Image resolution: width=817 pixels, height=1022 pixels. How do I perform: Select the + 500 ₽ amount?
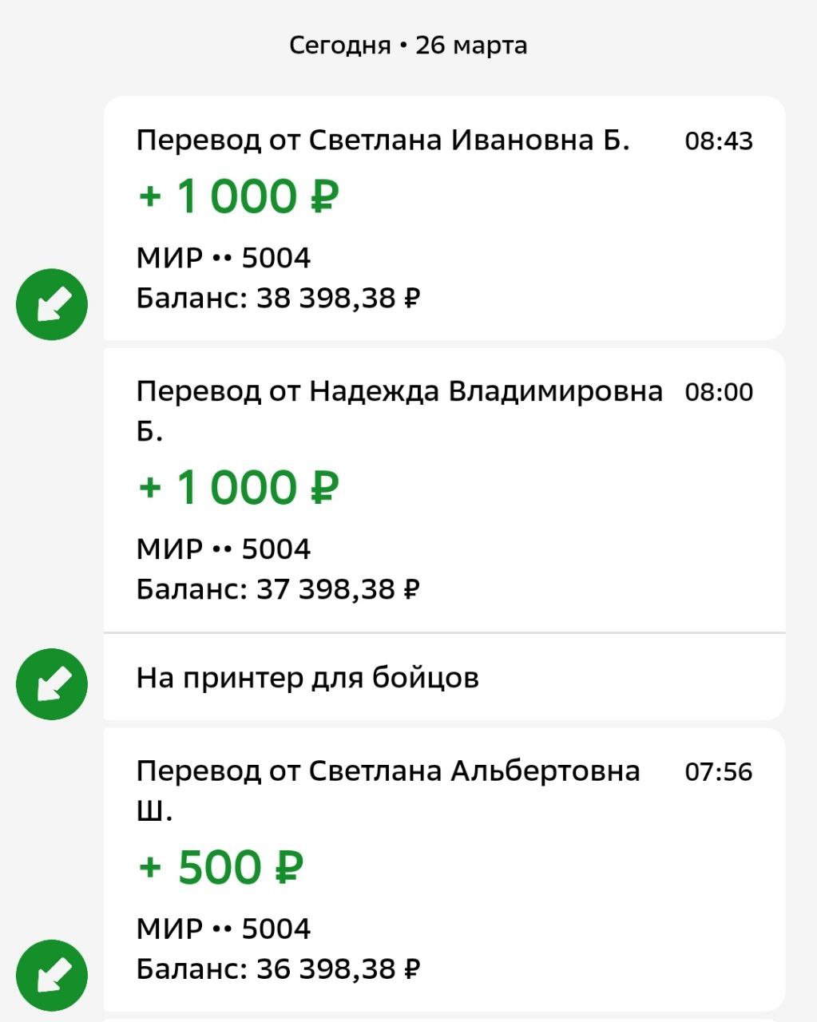(x=220, y=867)
